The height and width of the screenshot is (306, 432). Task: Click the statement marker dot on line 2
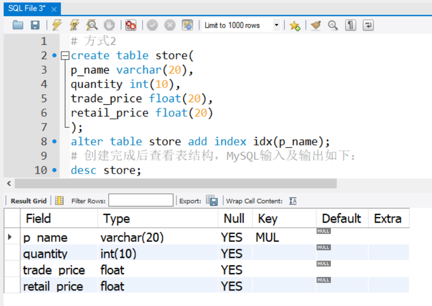[55, 56]
